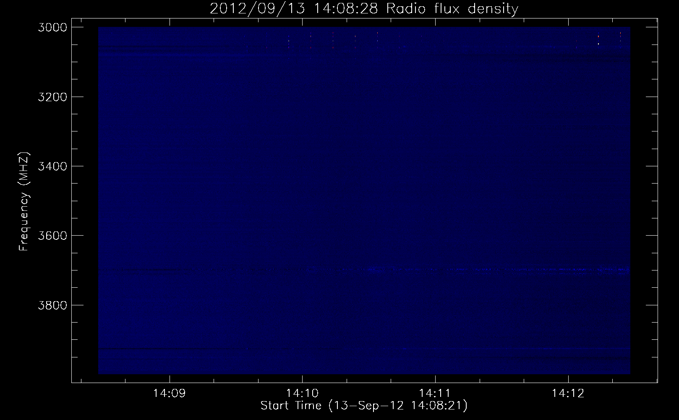Viewport: 679px width, 420px height.
Task: Select the 14:10 time tick label
Action: pyautogui.click(x=302, y=394)
